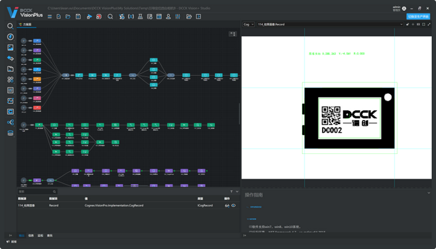This screenshot has height=249, width=436.
Task: Click the variables (x) icon in toolbar
Action: coord(131,16)
